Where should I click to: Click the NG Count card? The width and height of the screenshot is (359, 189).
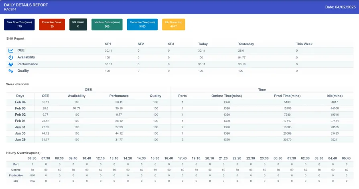[78, 24]
